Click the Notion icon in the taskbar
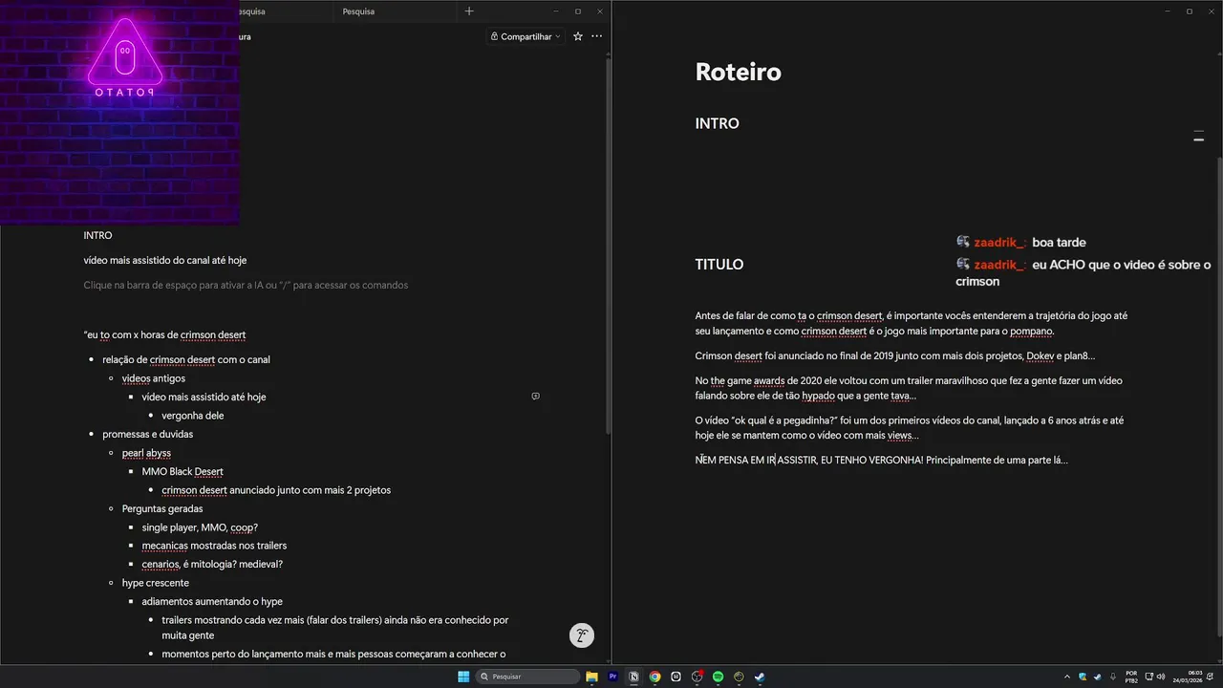The width and height of the screenshot is (1223, 688). point(634,677)
